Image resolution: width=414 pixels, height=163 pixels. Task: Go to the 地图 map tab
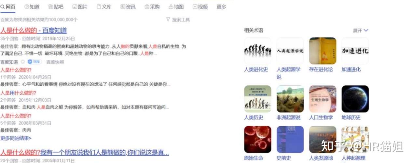pyautogui.click(x=176, y=6)
